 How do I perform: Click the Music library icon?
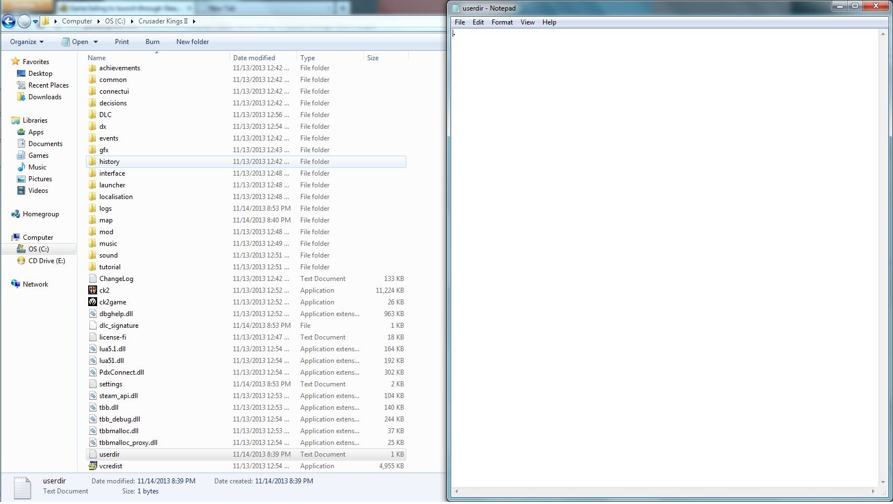[x=21, y=167]
